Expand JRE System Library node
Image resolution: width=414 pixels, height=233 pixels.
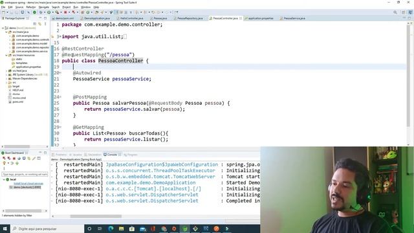point(6,75)
